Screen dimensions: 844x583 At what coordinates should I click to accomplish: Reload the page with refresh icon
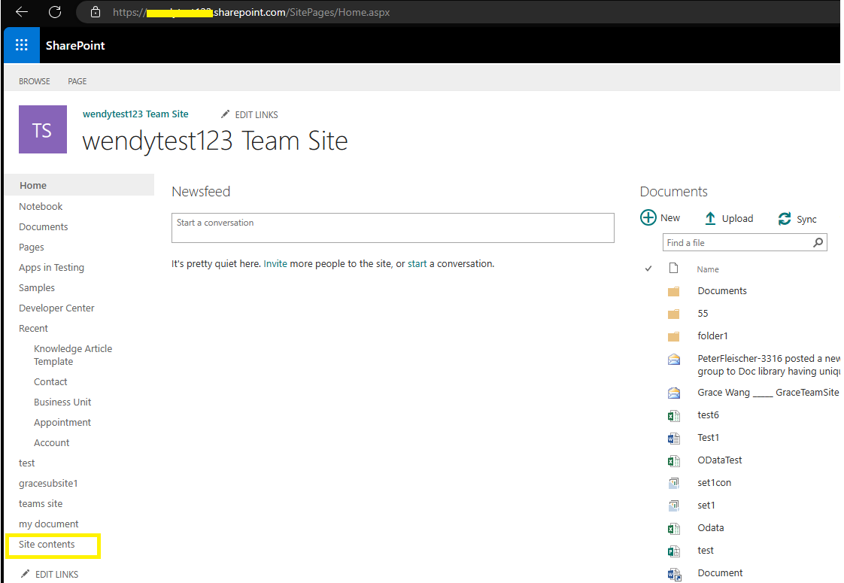tap(55, 12)
